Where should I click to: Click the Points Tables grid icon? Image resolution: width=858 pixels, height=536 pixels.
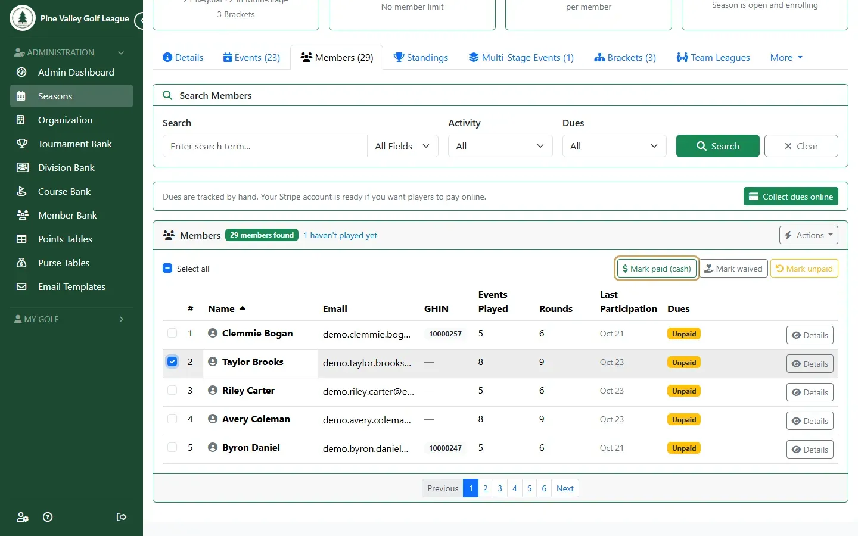[x=21, y=239]
